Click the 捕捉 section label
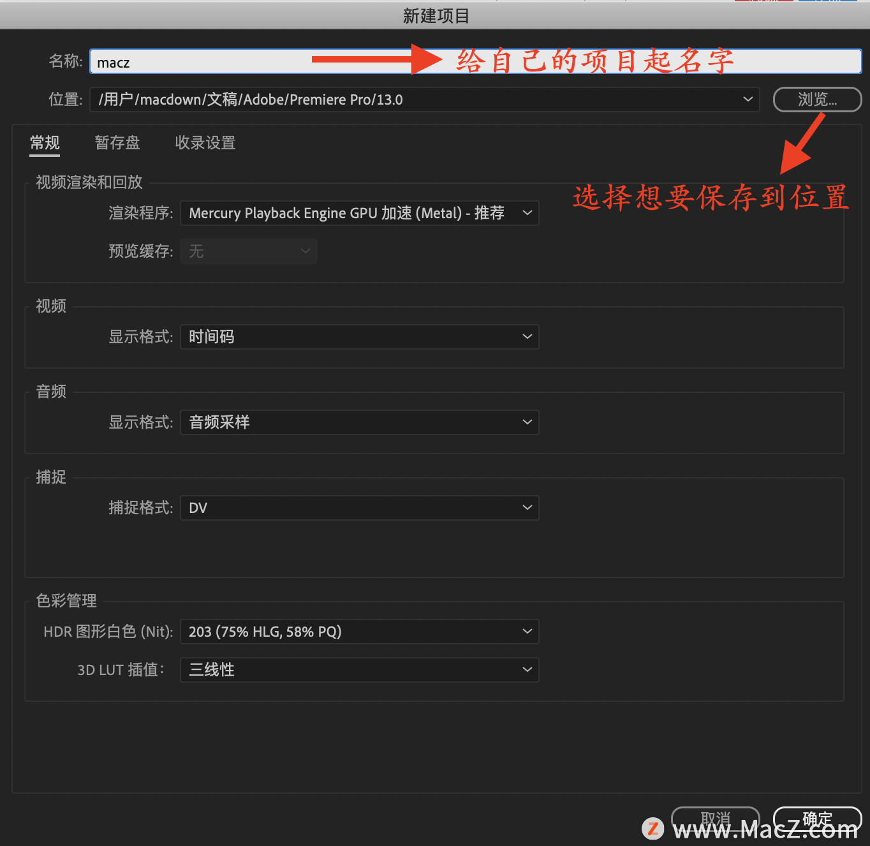This screenshot has height=846, width=870. tap(51, 477)
